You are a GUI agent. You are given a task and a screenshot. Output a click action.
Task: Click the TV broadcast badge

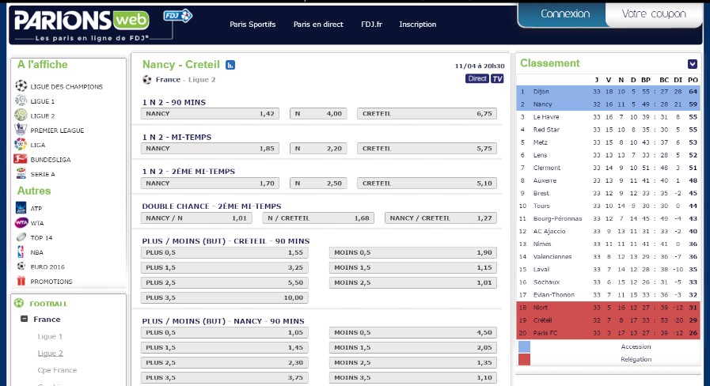click(x=497, y=79)
